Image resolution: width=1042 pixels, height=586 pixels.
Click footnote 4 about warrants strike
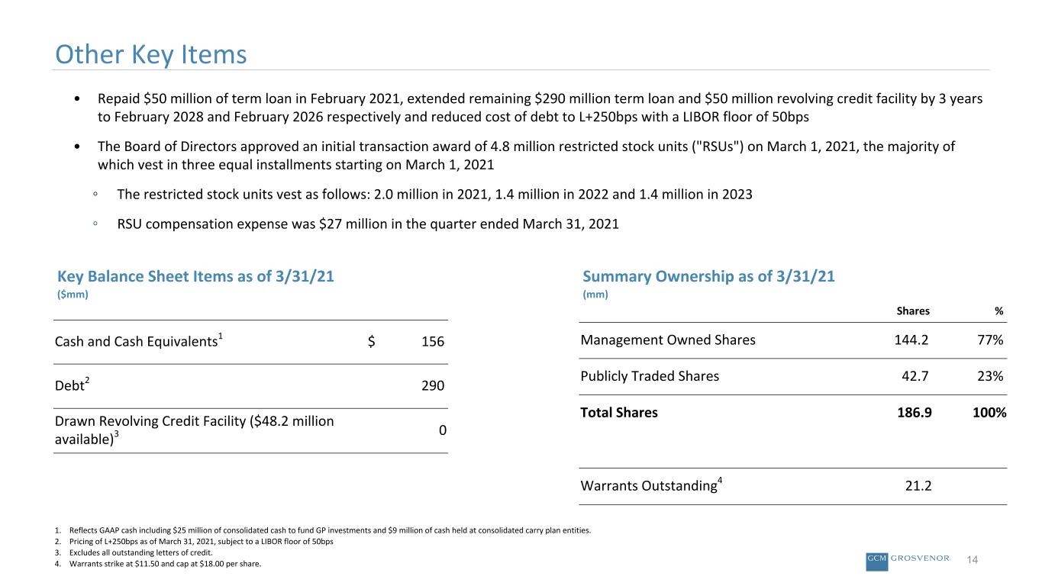(x=160, y=564)
